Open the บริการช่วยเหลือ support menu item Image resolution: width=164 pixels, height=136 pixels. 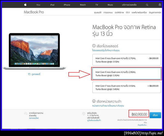tap(129, 5)
